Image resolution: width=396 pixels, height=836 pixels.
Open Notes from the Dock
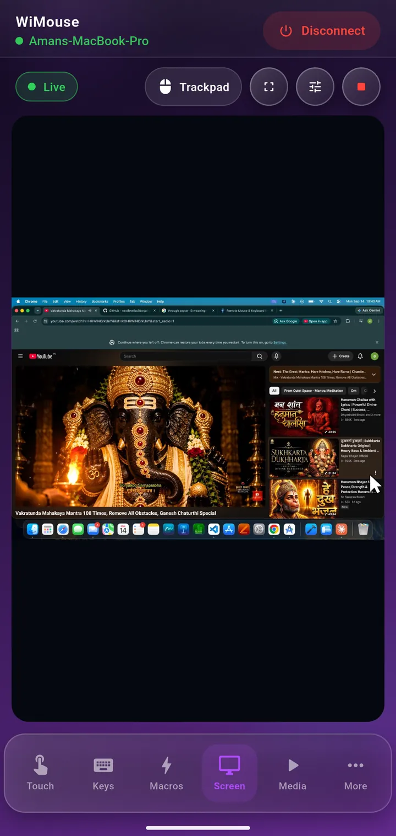153,529
